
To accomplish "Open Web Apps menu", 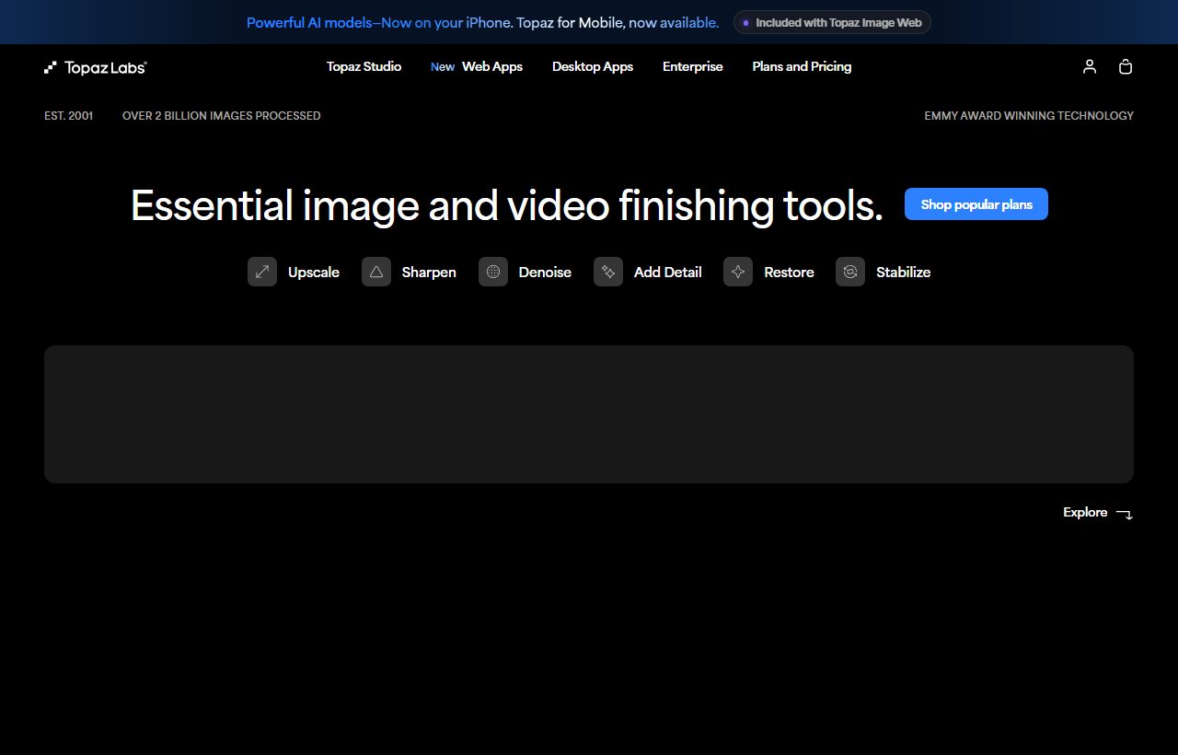I will pos(492,66).
